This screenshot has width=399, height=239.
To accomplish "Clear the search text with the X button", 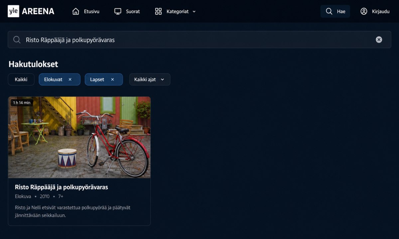I will tap(379, 40).
